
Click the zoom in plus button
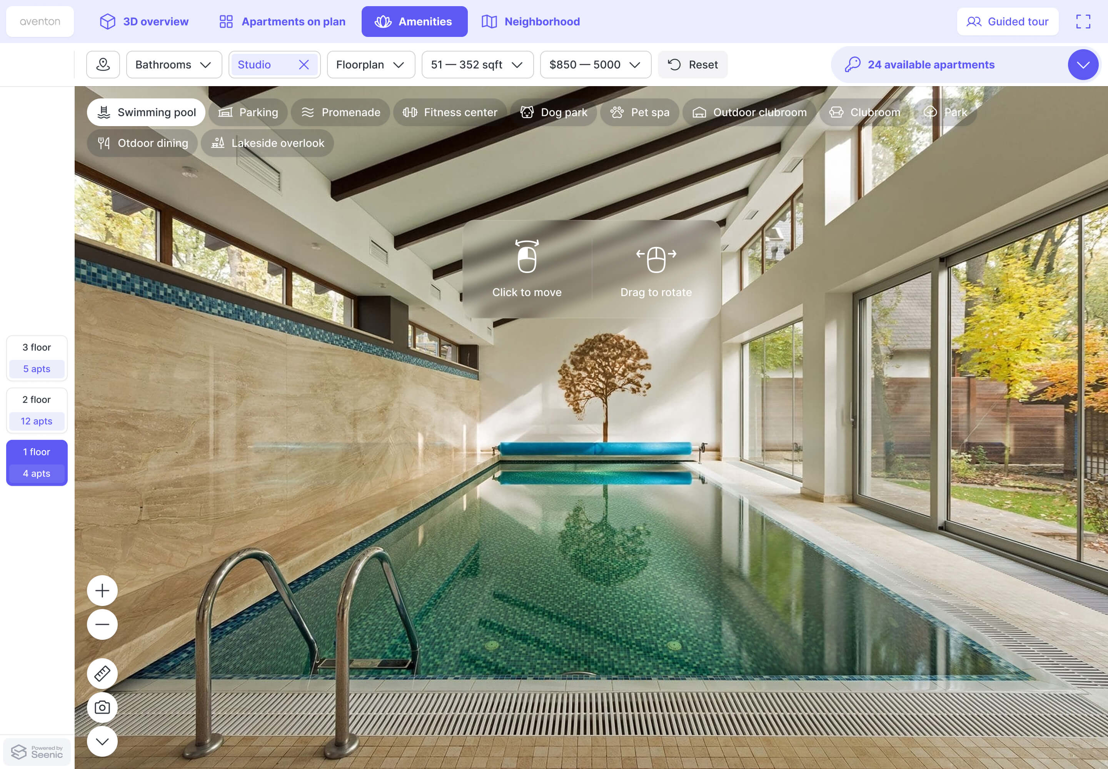pyautogui.click(x=102, y=590)
